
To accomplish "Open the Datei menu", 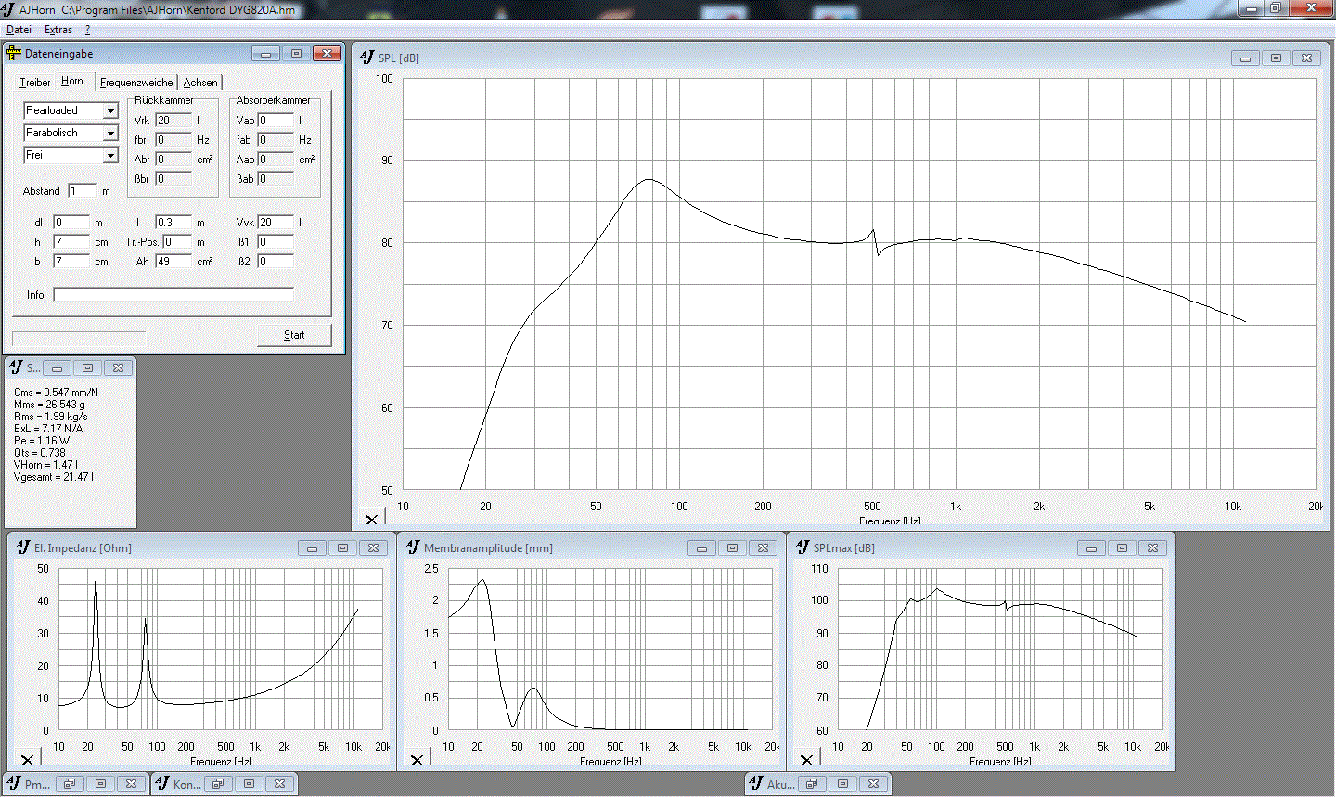I will (x=19, y=30).
